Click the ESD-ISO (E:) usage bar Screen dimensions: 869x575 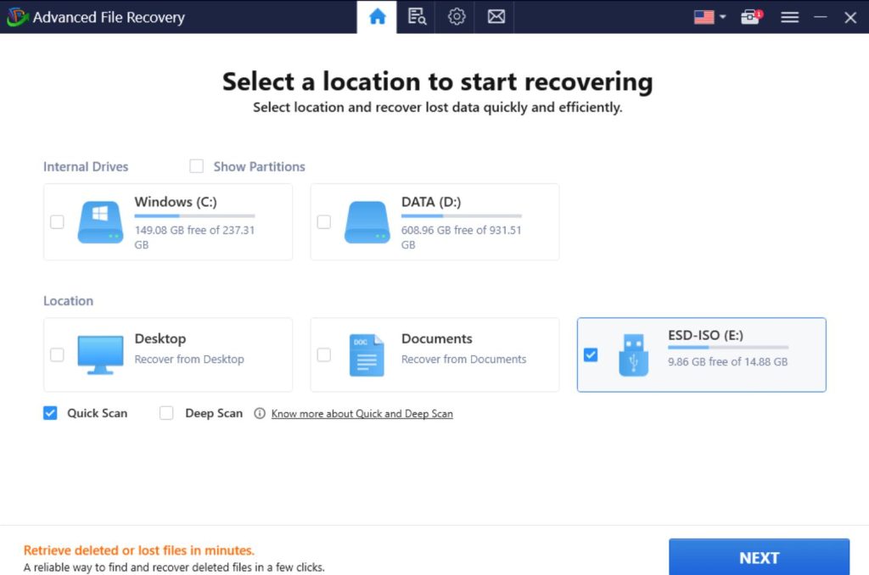(x=727, y=348)
